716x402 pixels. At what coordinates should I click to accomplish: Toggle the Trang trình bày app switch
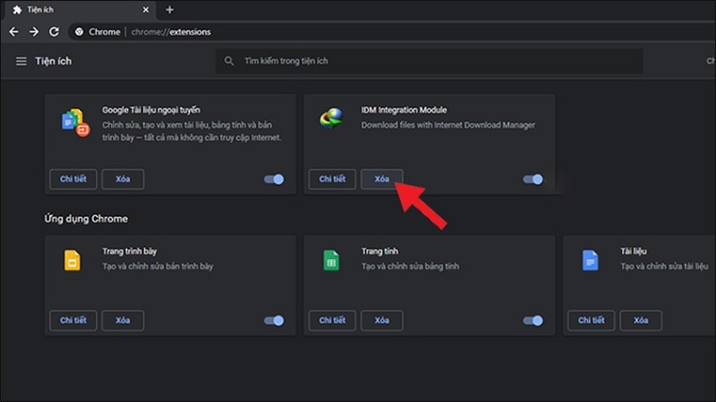click(273, 320)
